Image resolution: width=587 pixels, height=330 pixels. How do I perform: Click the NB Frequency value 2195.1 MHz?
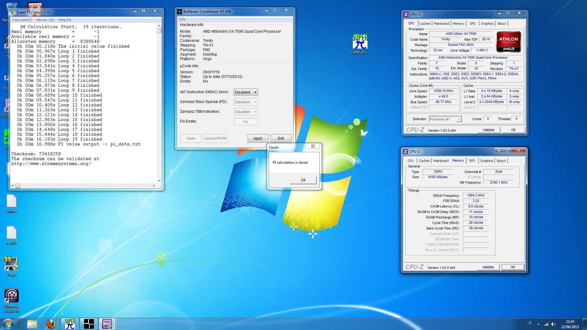(499, 182)
